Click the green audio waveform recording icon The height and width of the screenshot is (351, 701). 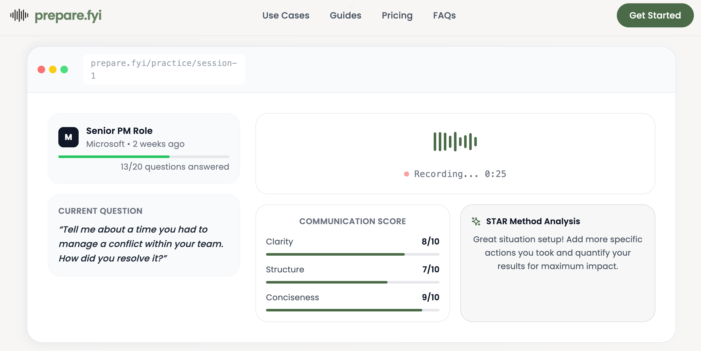(455, 142)
